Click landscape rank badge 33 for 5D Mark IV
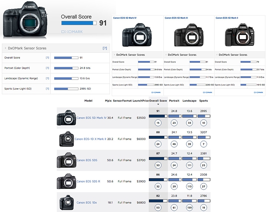This screenshot has width=267, height=212. [x=189, y=123]
